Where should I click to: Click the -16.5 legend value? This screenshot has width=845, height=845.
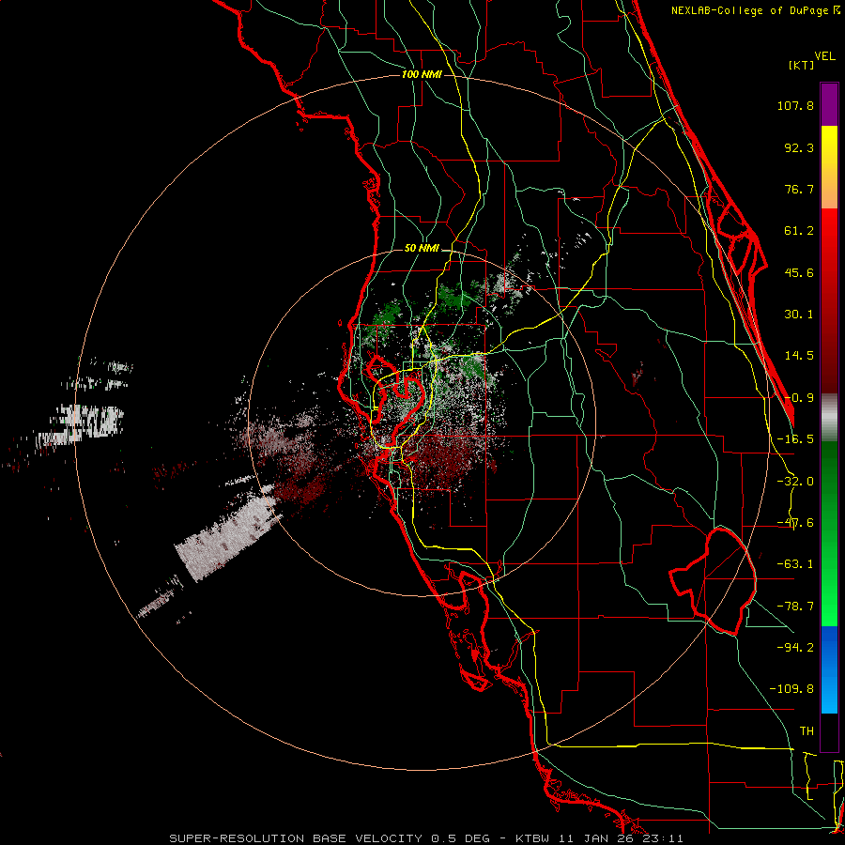point(795,439)
